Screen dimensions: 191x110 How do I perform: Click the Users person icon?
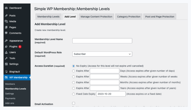[6, 52]
